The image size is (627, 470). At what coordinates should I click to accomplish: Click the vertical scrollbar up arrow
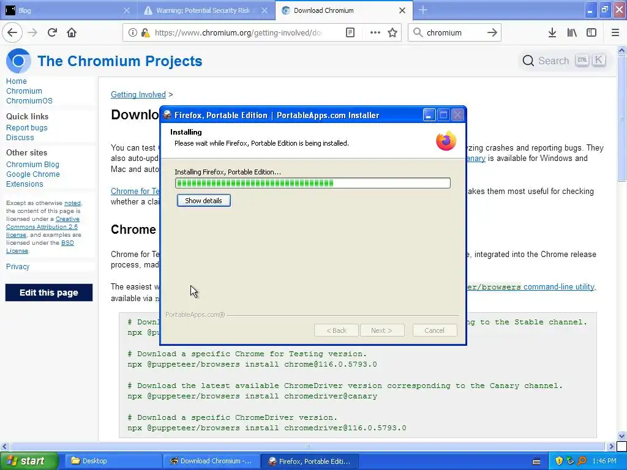click(x=622, y=50)
